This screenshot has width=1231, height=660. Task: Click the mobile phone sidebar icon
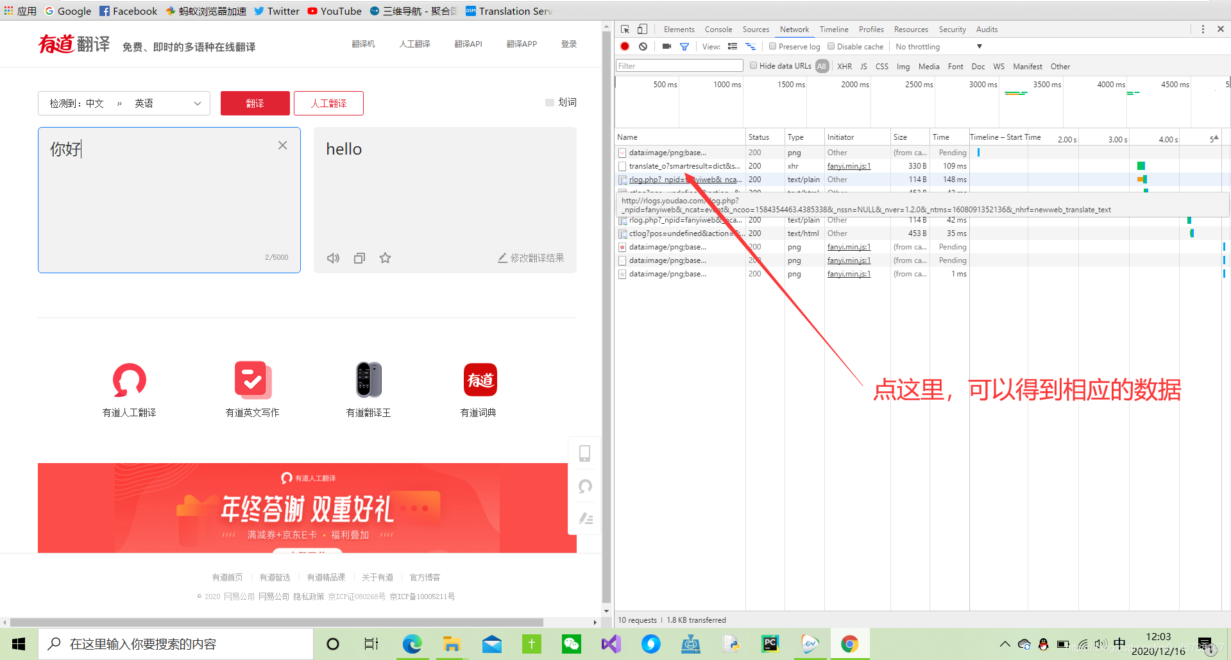coord(584,453)
